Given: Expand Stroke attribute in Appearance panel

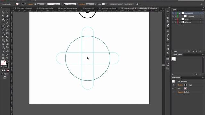Looking at the screenshot, I should [176, 85].
